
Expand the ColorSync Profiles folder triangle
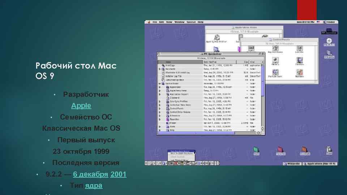pos(159,101)
